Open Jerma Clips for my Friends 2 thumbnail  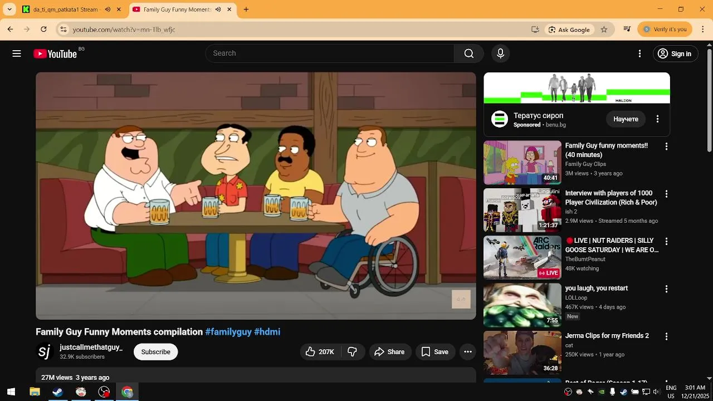click(x=522, y=353)
